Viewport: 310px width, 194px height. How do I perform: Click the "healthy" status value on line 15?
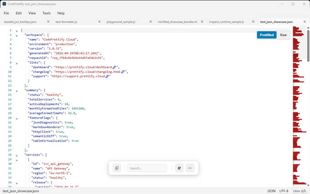[53, 95]
